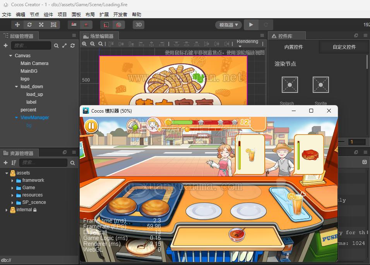Open the 文件 menu

pyautogui.click(x=7, y=15)
